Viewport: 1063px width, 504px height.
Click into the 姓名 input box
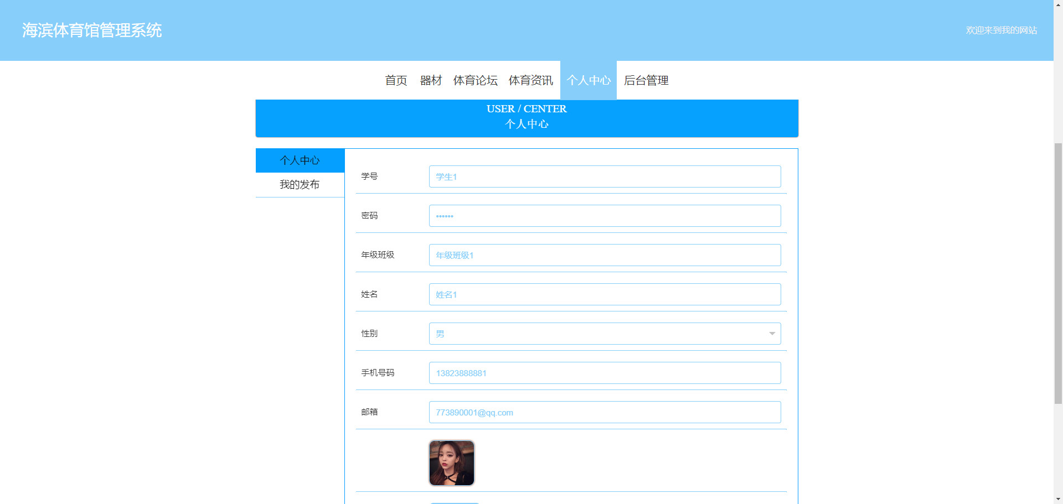(605, 294)
